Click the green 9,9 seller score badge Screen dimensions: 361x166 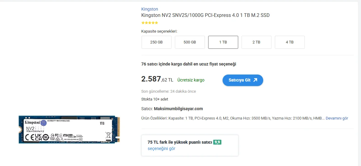pos(217,142)
